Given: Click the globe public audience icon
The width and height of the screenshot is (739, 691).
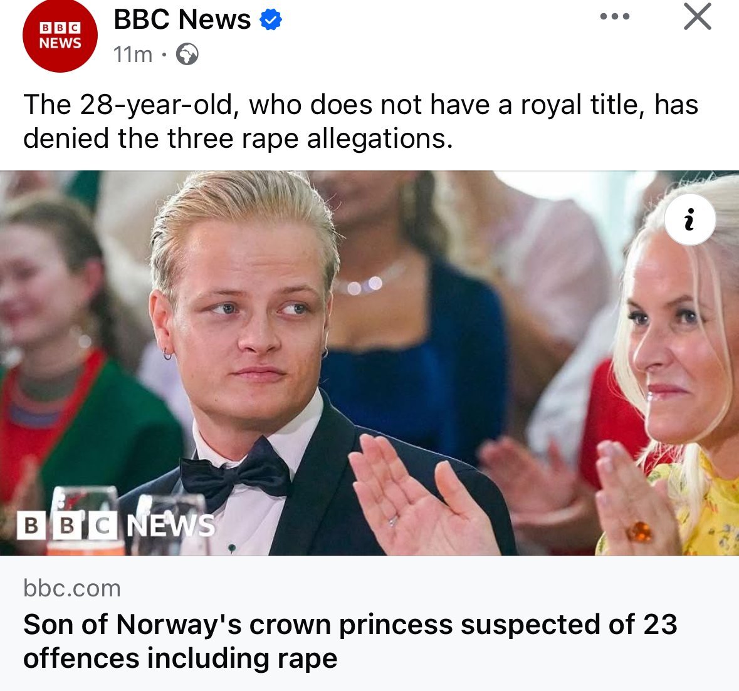Looking at the screenshot, I should 187,55.
